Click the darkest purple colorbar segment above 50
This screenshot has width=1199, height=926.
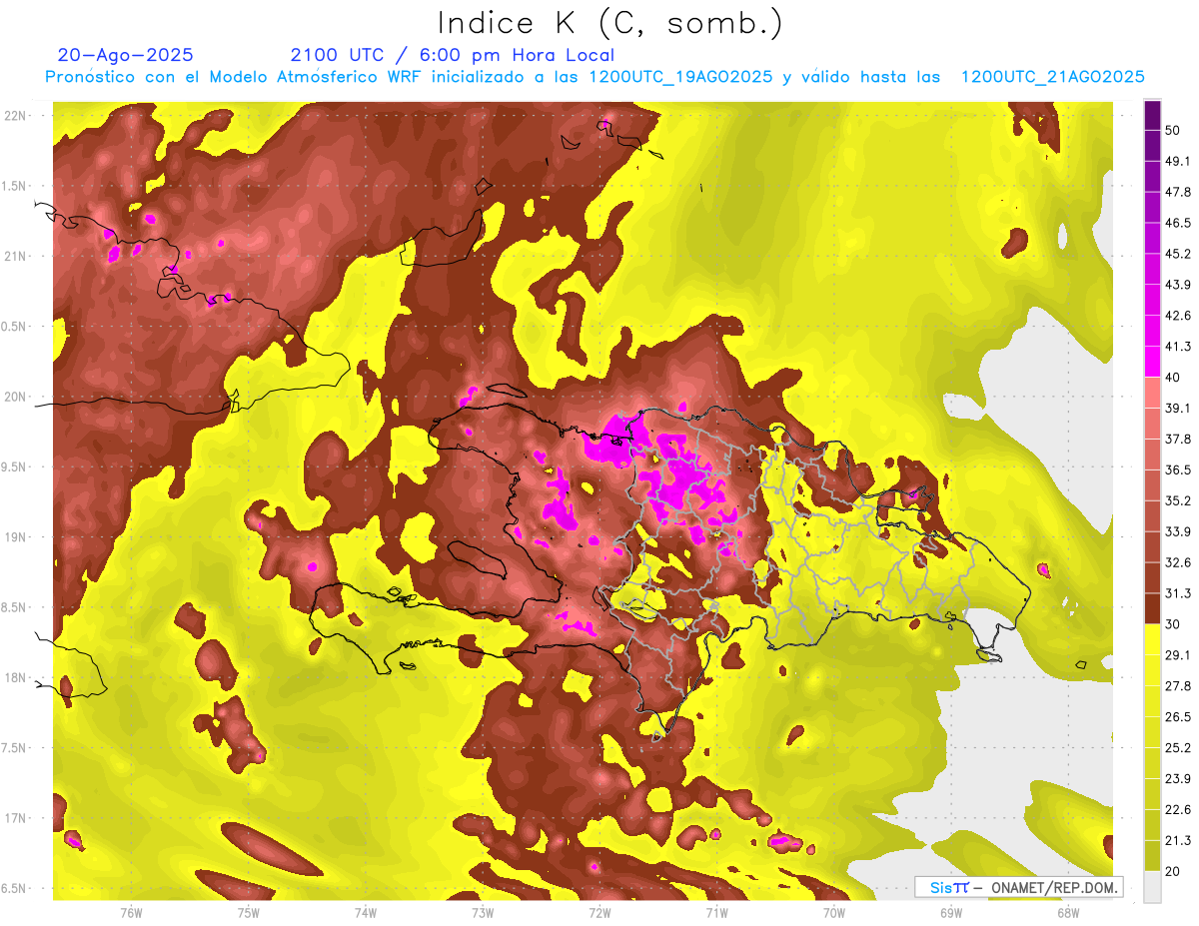(1152, 115)
